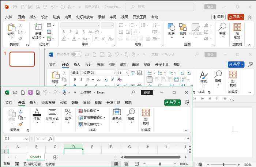Switch Excel to Page Layout view
Viewport: 256px width, 167px height.
127,164
